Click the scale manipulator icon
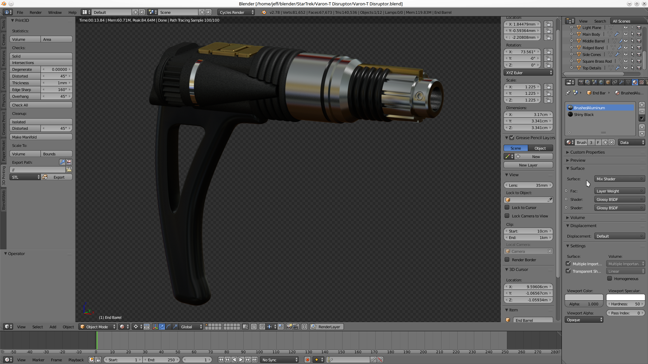Image resolution: width=648 pixels, height=364 pixels. [175, 327]
